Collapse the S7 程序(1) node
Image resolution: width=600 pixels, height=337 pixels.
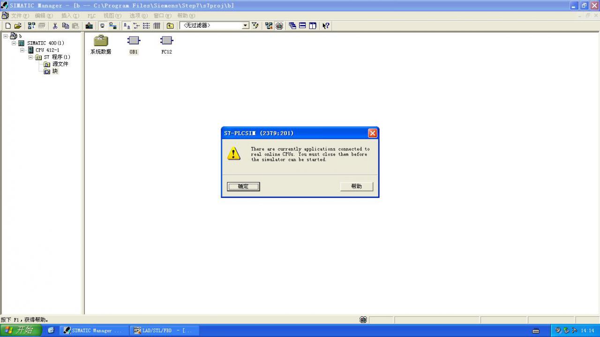click(x=31, y=57)
